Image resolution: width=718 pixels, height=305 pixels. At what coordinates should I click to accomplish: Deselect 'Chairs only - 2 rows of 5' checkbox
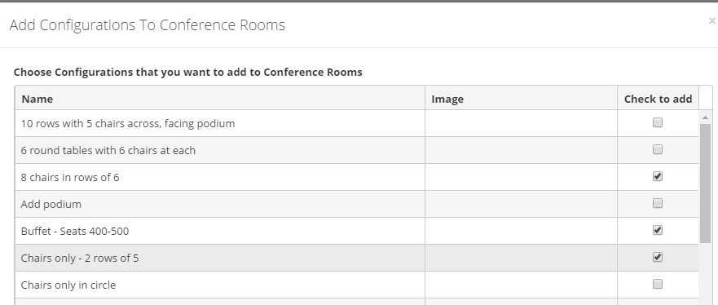pyautogui.click(x=658, y=257)
